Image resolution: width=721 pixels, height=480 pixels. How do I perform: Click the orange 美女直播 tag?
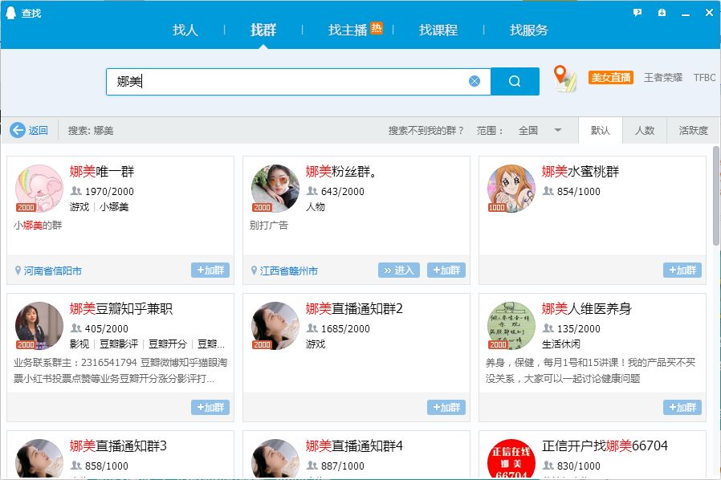pos(610,77)
